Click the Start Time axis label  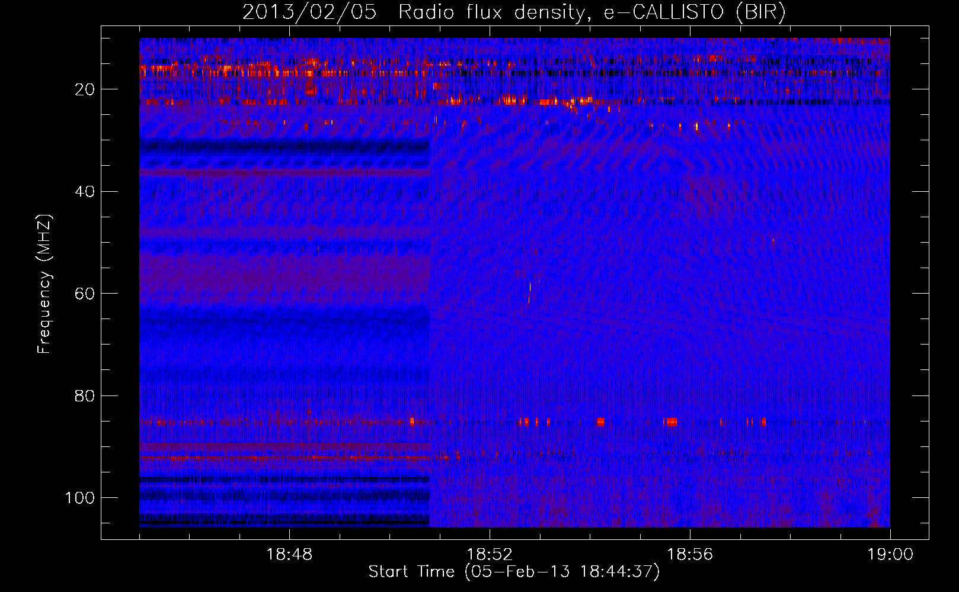pos(514,572)
